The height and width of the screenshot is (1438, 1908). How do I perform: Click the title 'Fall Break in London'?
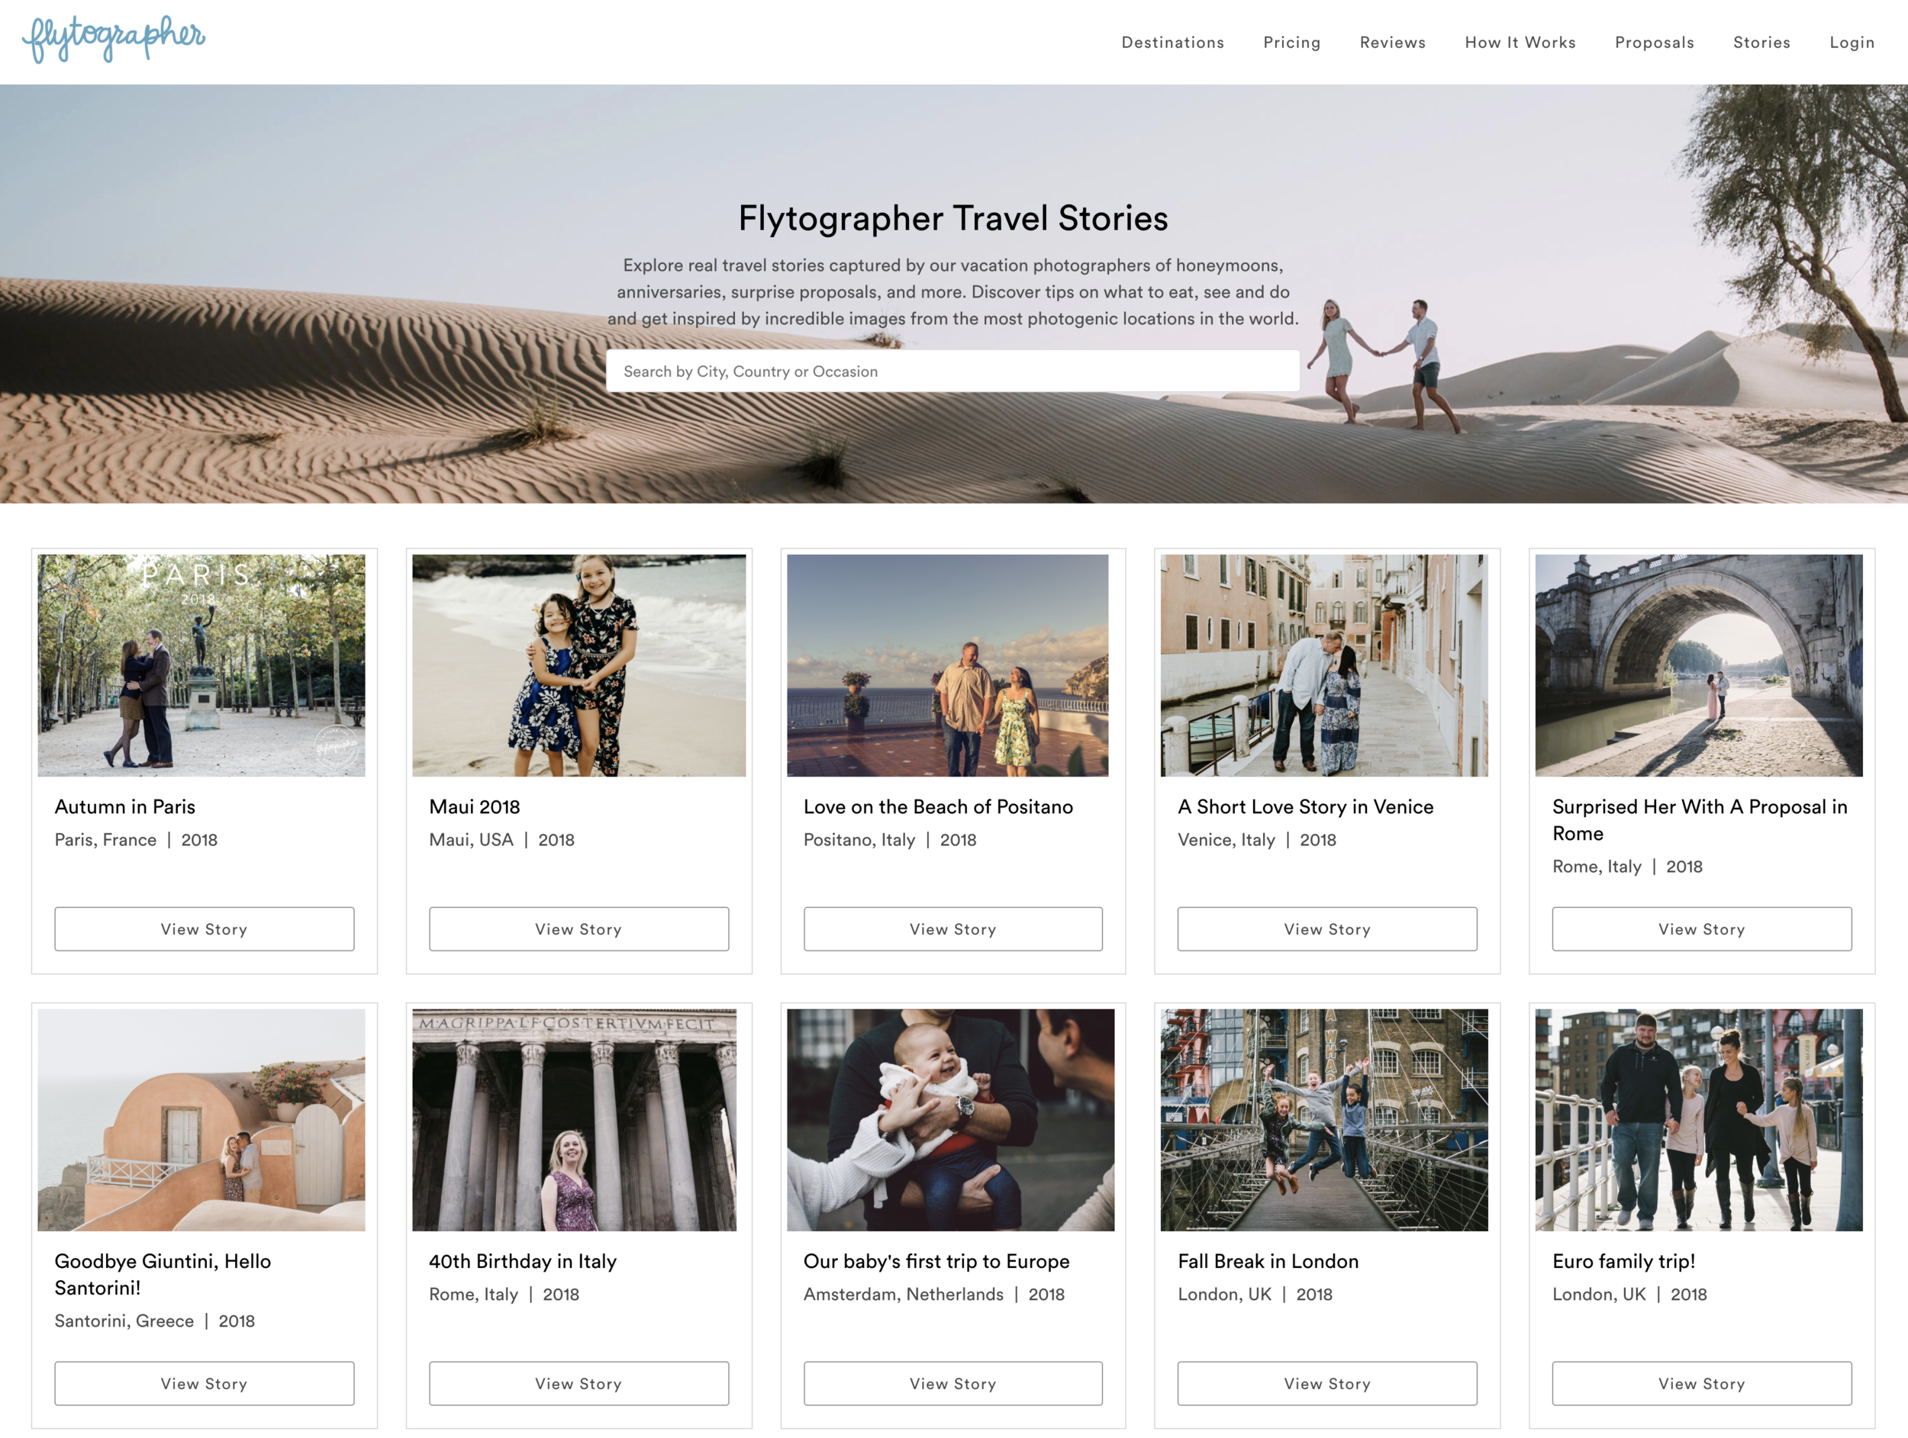click(1268, 1261)
